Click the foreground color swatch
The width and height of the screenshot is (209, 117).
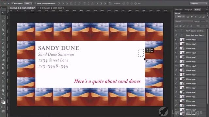(x=2, y=101)
